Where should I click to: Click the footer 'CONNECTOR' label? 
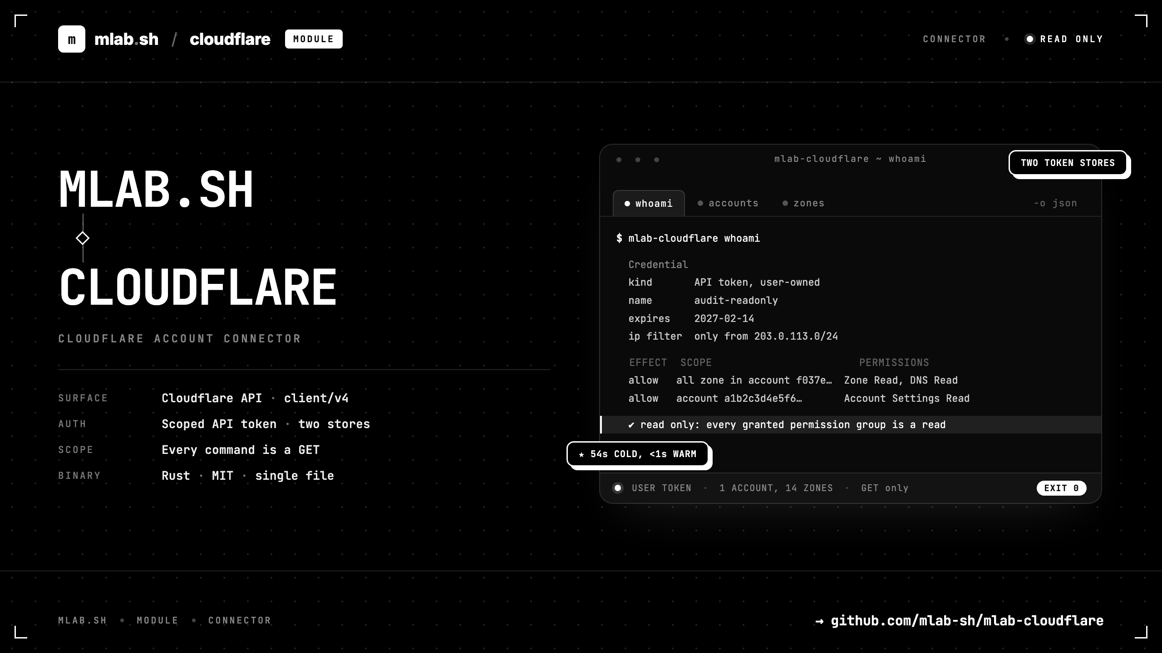[x=240, y=620]
